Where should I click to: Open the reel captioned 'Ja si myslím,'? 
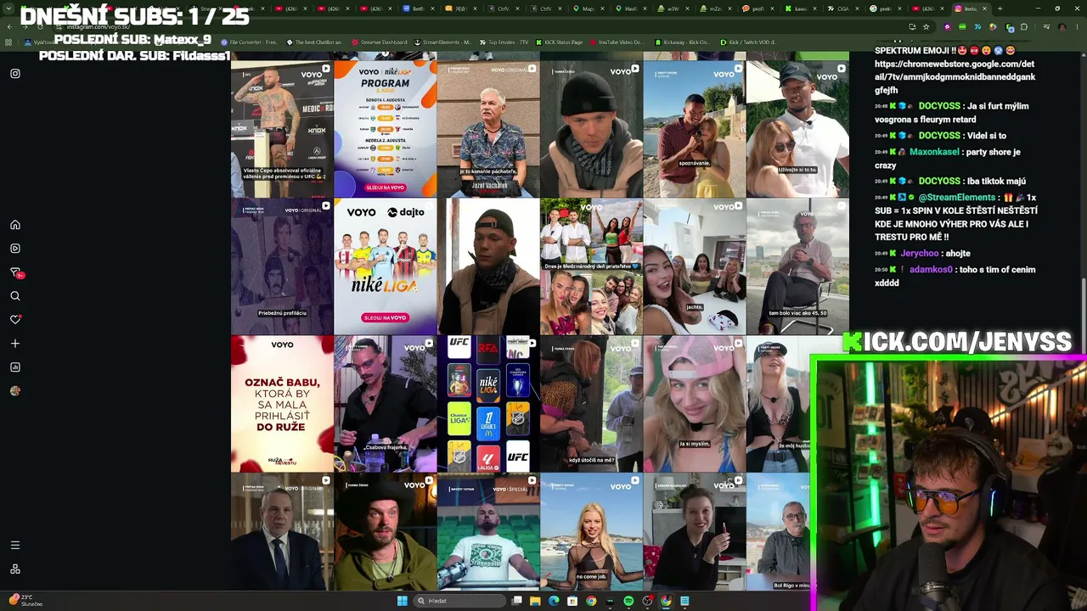coord(695,404)
